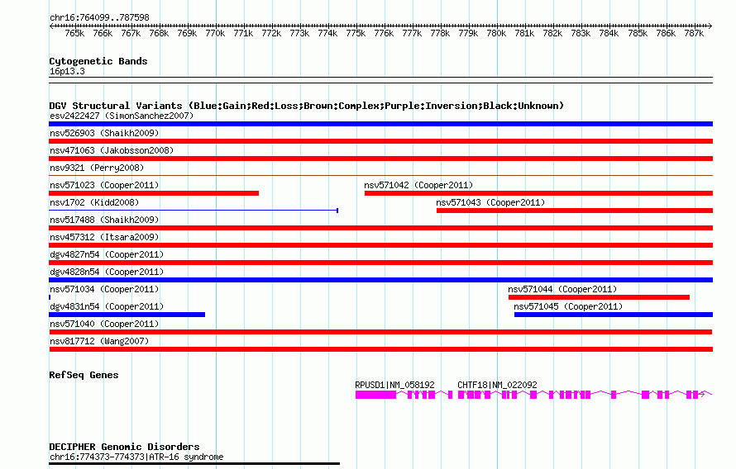The height and width of the screenshot is (469, 736).
Task: Select dgv4831n54 (Cooper2011) label
Action: tap(107, 306)
